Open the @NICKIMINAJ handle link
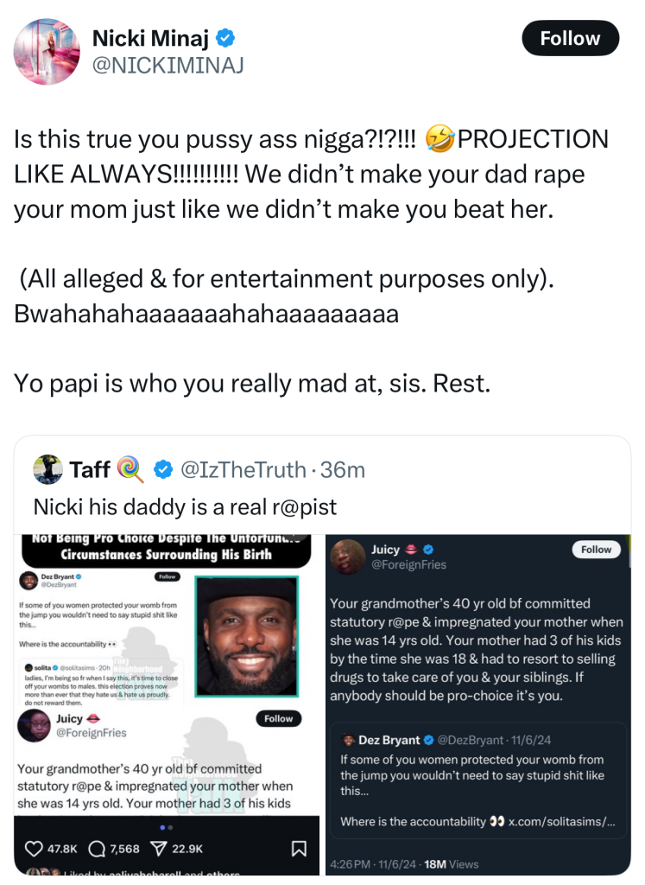This screenshot has height=885, width=645. [x=168, y=66]
